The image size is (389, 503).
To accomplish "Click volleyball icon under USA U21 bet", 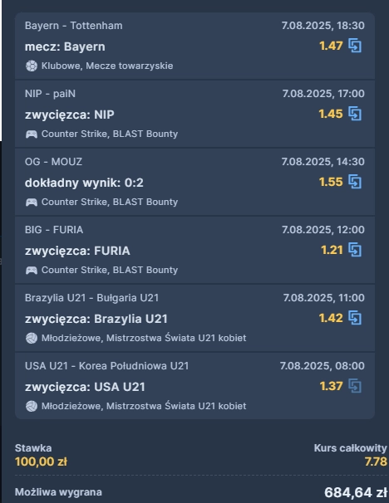I will pyautogui.click(x=31, y=406).
